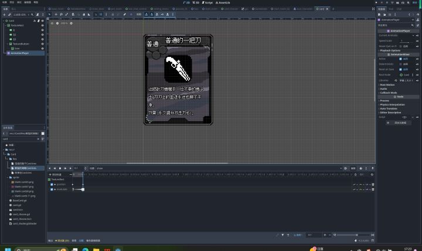Switch to the 2D workspace
The width and height of the screenshot is (422, 251).
(188, 2)
